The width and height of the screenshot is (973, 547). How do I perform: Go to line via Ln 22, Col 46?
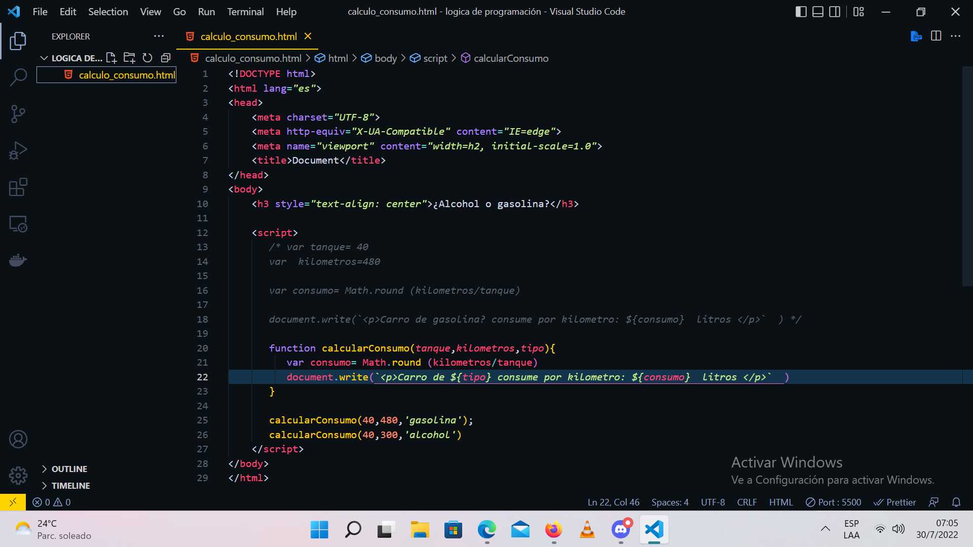(x=613, y=502)
